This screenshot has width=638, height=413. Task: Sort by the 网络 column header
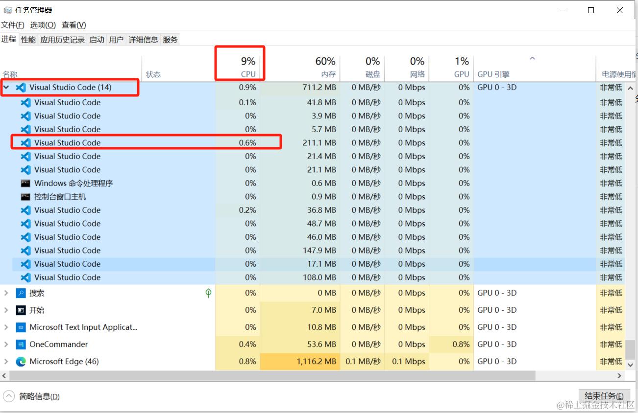(407, 68)
